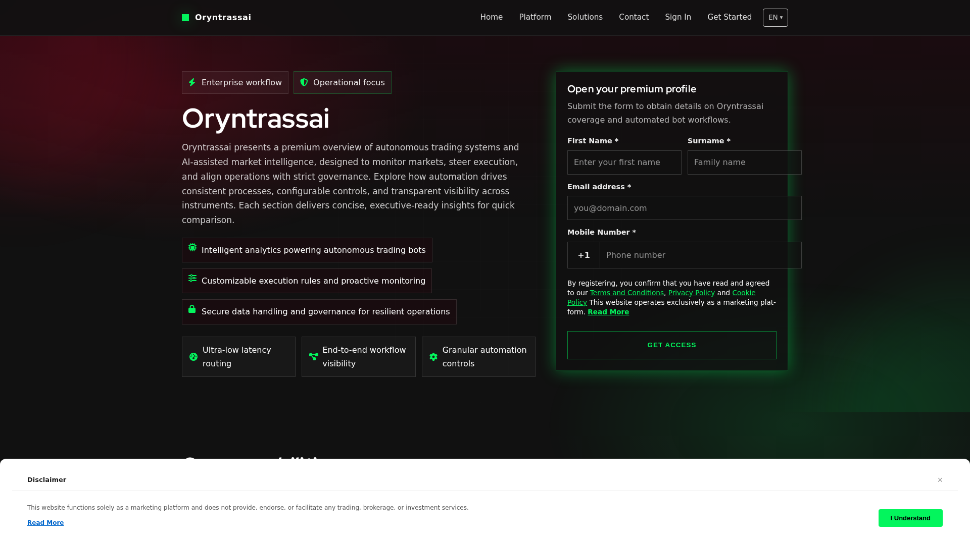
Task: Select Get Started in the navigation
Action: click(x=730, y=17)
